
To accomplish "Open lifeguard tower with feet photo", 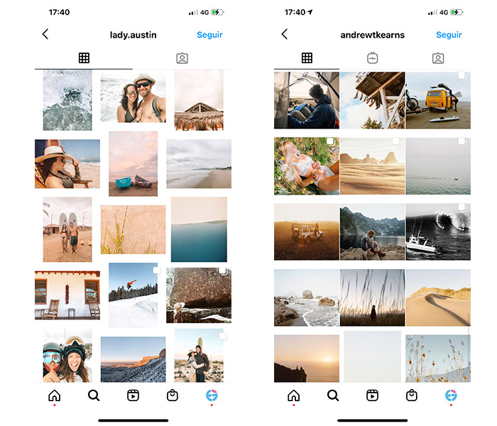I will [373, 100].
